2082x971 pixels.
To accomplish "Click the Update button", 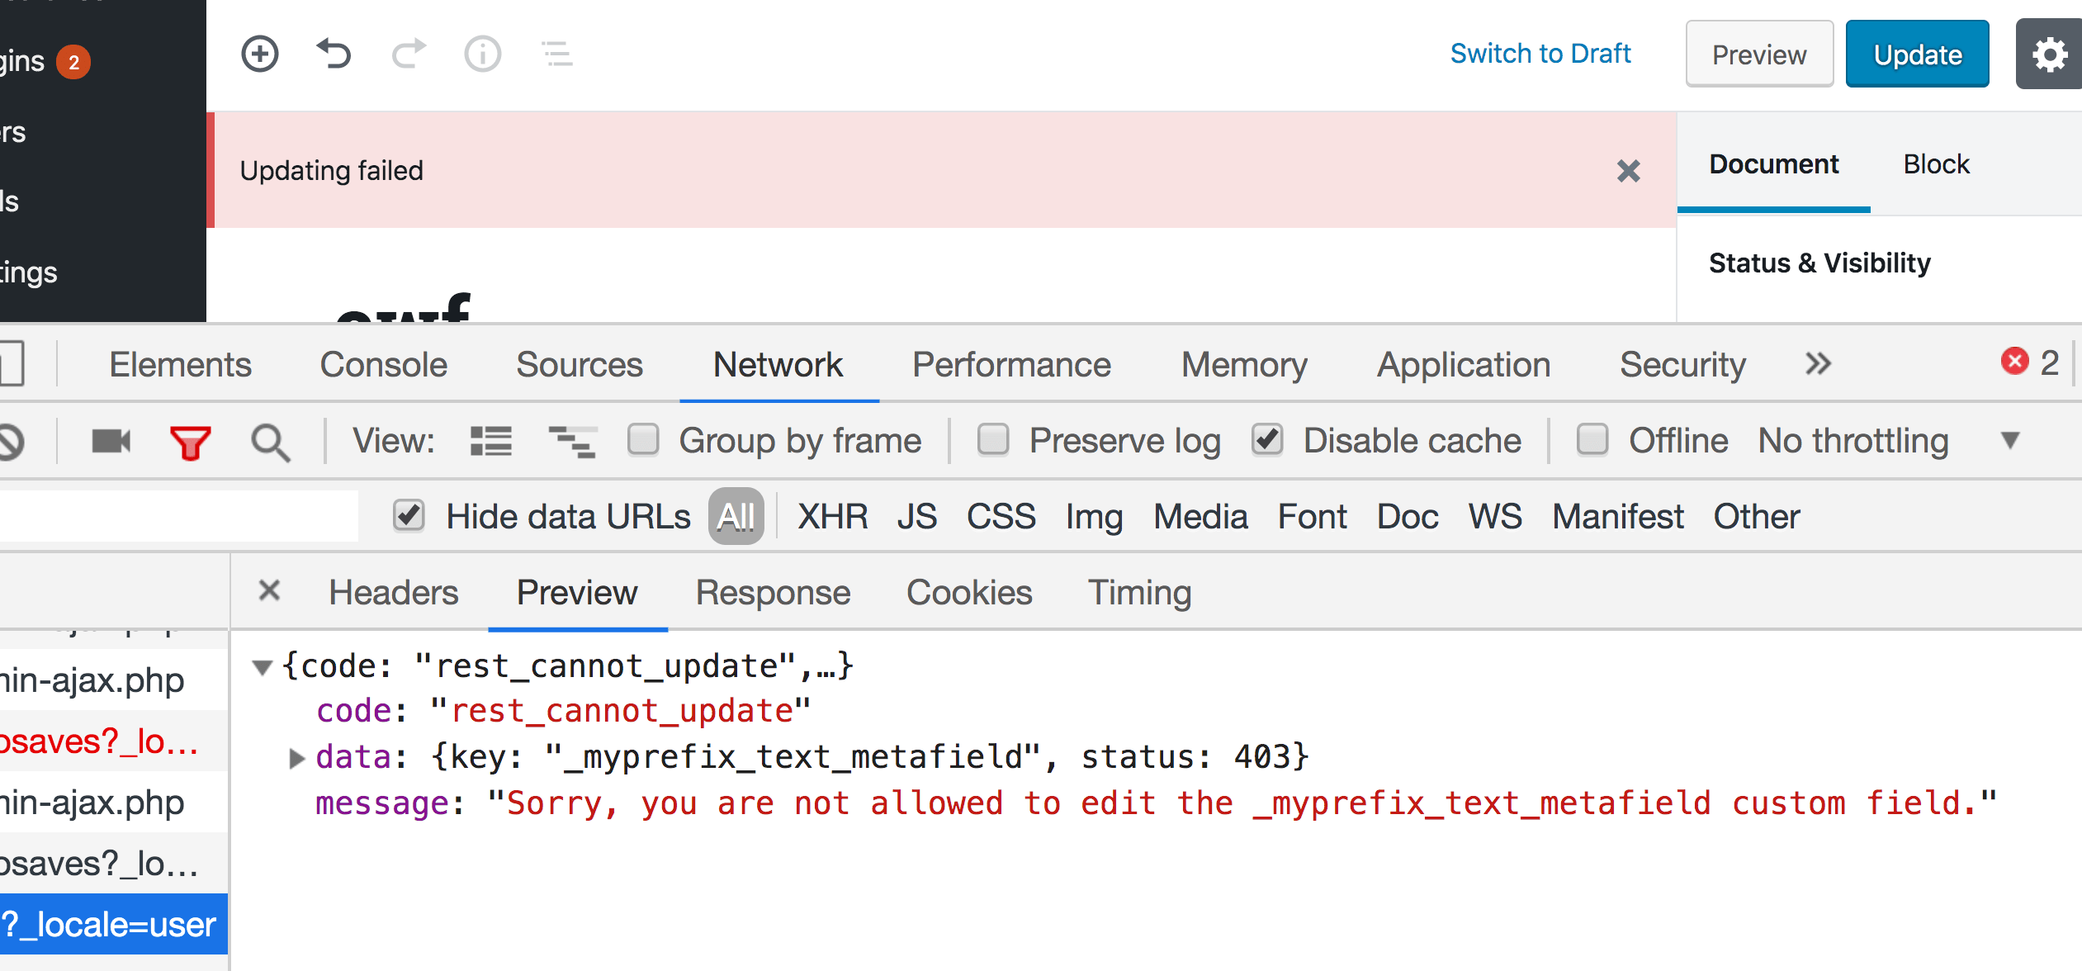I will [1917, 55].
